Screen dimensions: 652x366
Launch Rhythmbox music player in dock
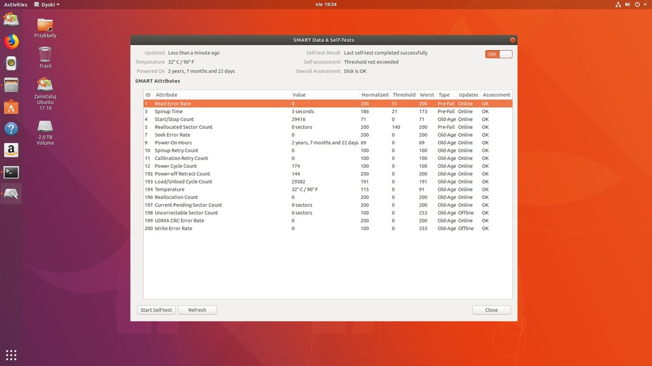11,63
